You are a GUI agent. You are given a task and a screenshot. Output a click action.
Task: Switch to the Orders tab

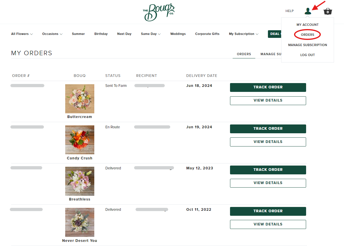(x=244, y=54)
